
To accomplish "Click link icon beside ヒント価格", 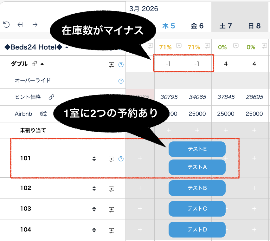I will click(51, 97).
